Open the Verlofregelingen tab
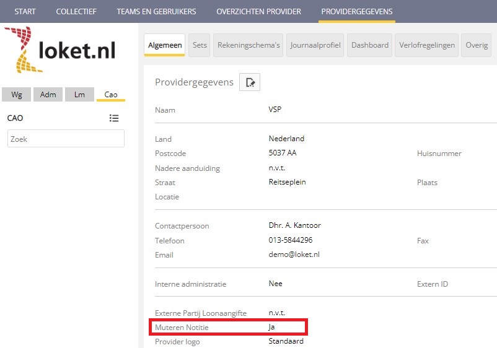The height and width of the screenshot is (348, 497). 426,45
